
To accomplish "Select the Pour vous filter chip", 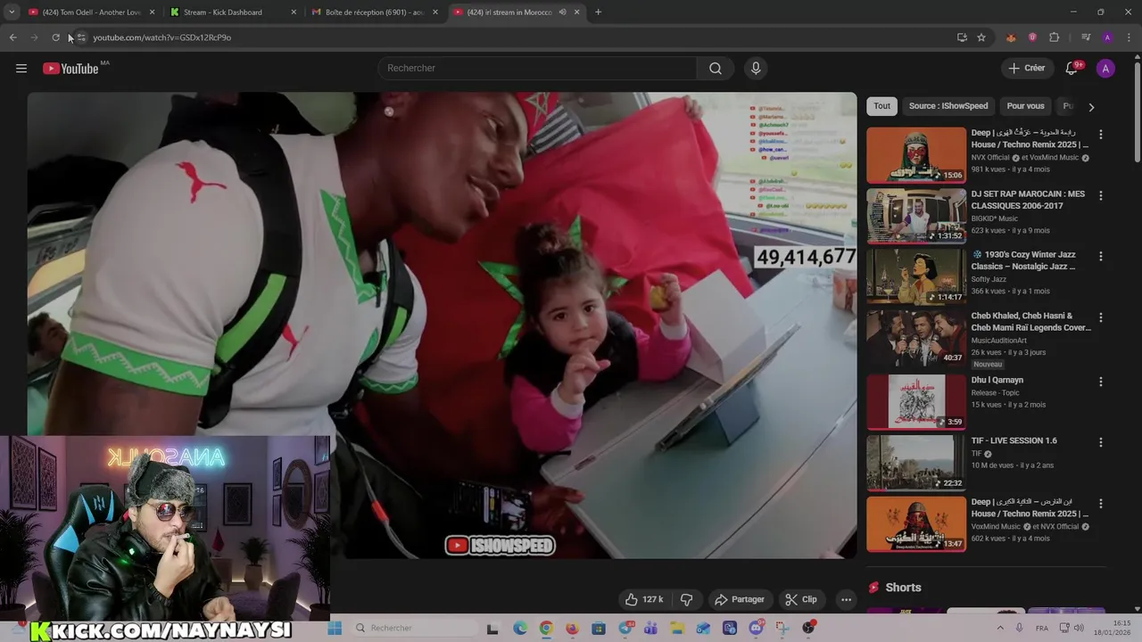I will click(x=1025, y=106).
